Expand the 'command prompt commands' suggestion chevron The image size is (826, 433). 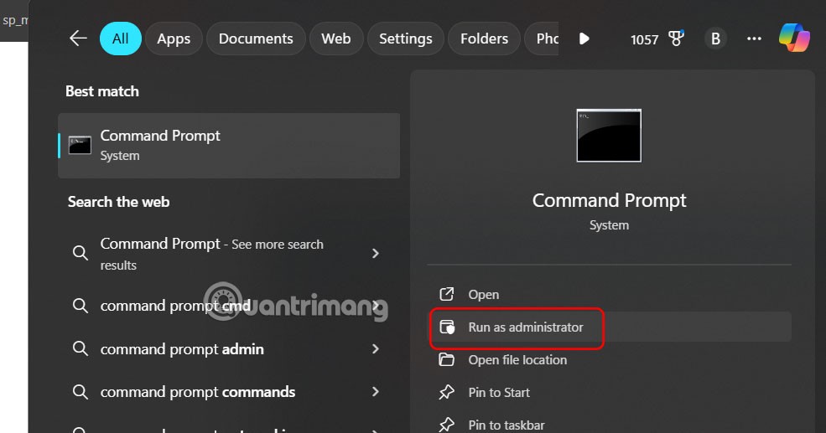(x=375, y=392)
